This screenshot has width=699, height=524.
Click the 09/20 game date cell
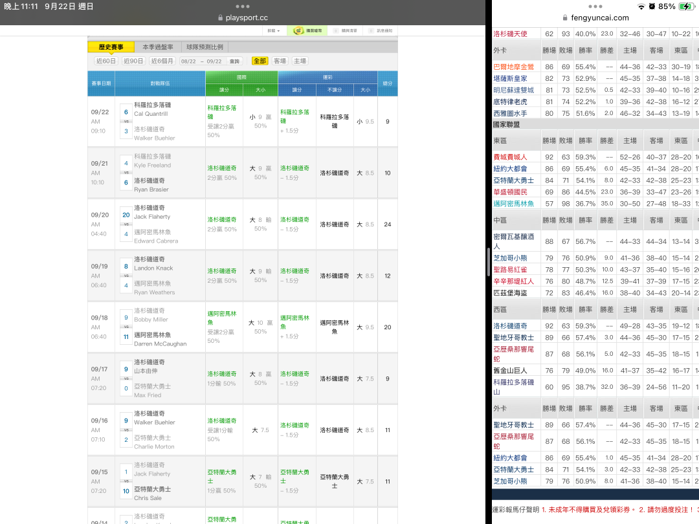(x=101, y=224)
